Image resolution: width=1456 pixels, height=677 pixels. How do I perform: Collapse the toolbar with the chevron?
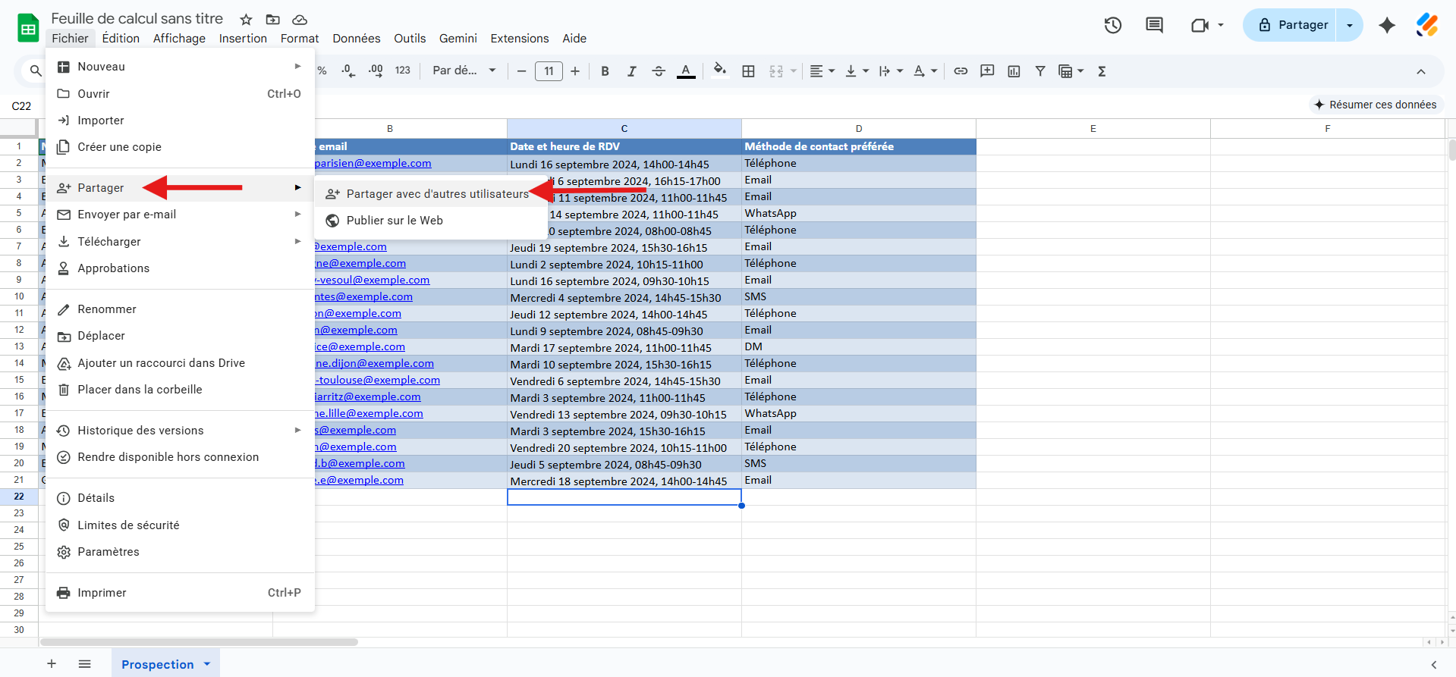1421,71
